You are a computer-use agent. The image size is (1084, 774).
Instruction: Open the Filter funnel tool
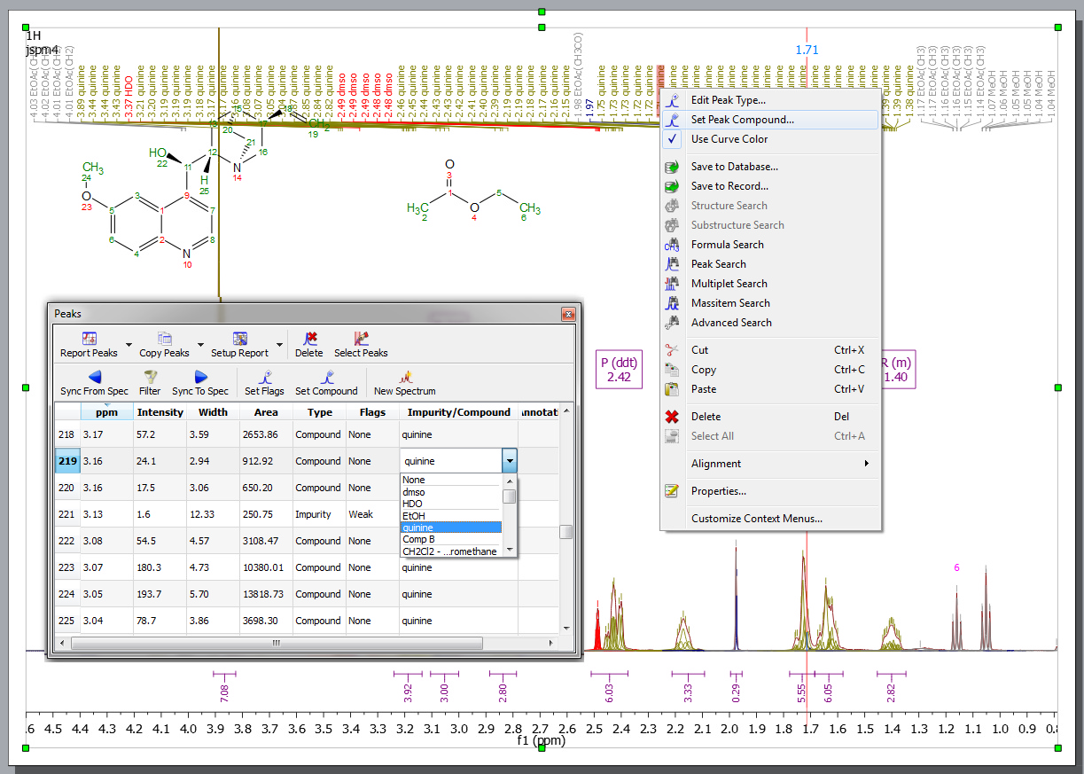click(150, 377)
